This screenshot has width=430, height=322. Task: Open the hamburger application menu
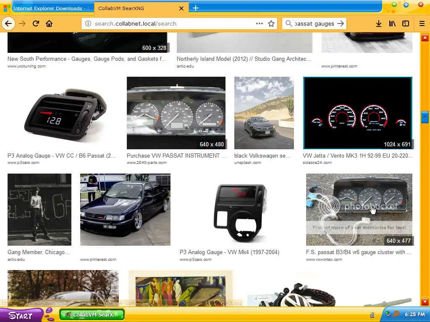tap(422, 23)
